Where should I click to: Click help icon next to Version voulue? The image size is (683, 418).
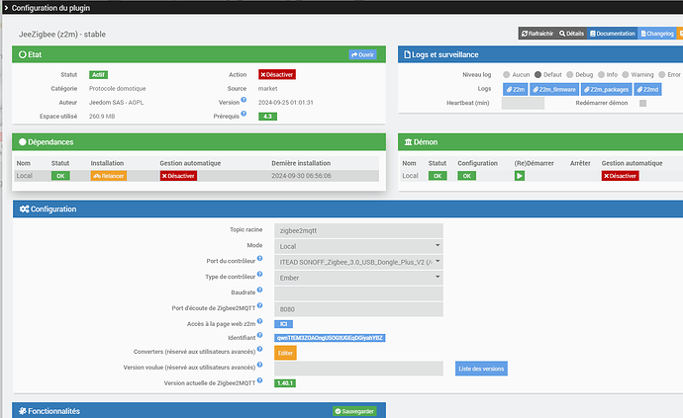[x=259, y=365]
